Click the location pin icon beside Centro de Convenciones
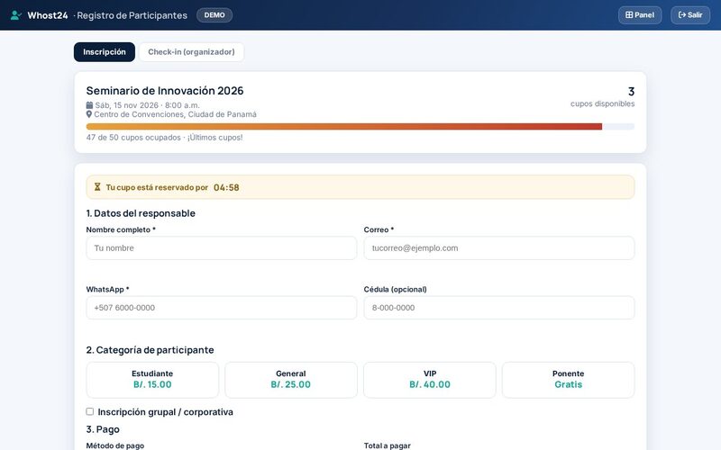The image size is (721, 450). point(89,114)
